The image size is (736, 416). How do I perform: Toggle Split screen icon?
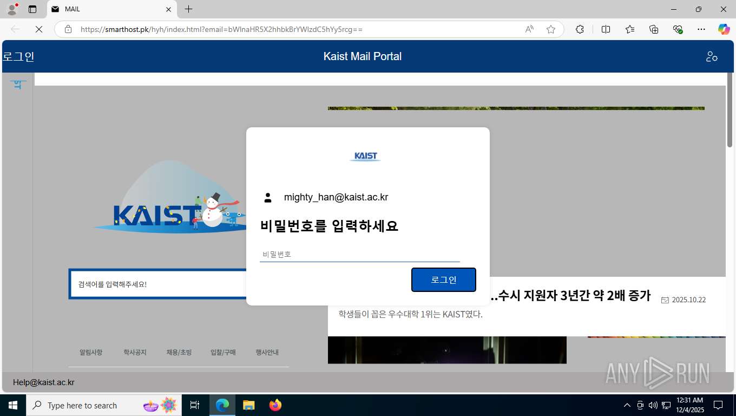coord(606,29)
